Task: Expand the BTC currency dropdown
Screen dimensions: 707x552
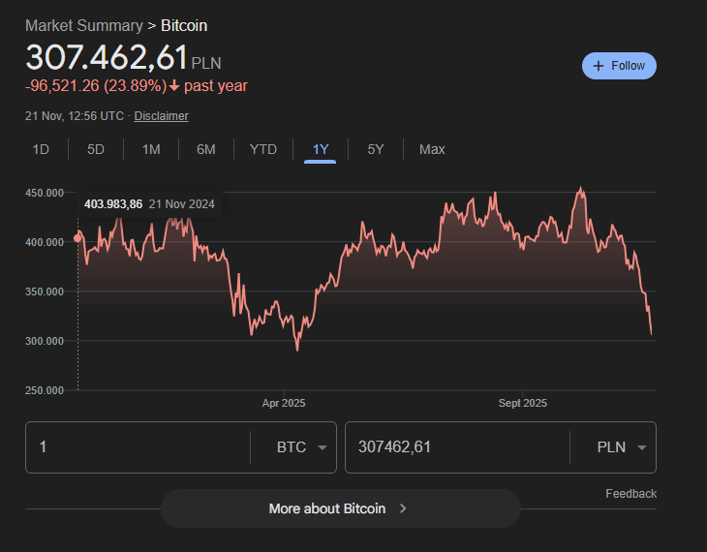Action: pyautogui.click(x=301, y=447)
